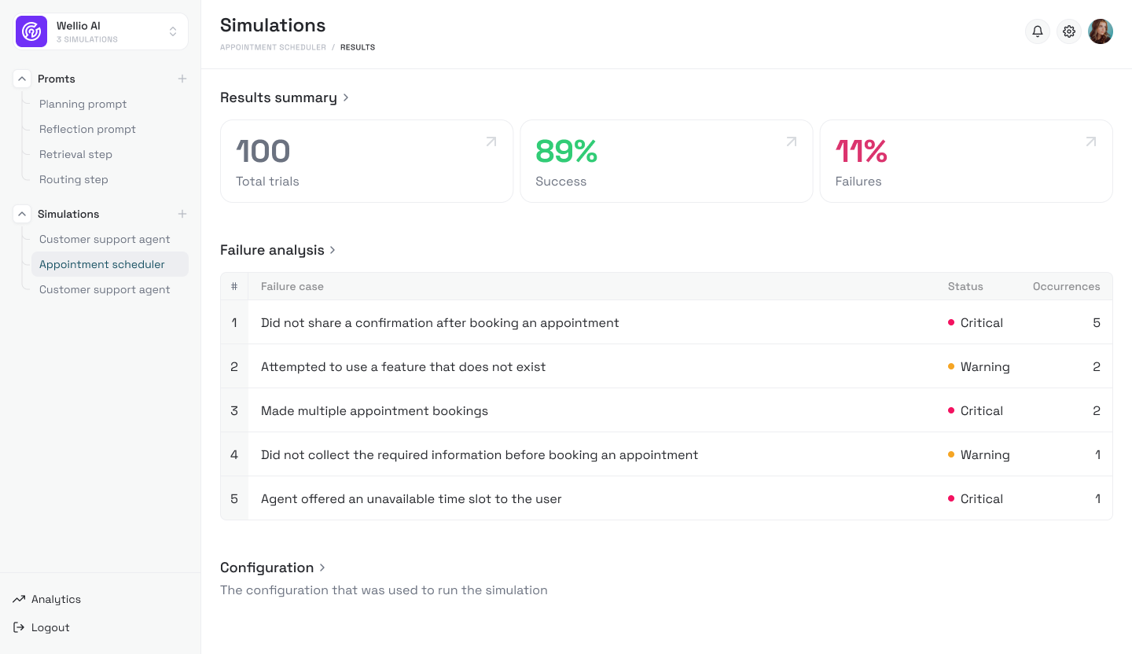
Task: Collapse the Simulations section
Action: tap(22, 214)
